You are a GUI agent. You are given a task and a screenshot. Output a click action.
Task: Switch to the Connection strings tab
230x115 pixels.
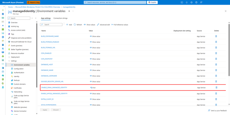[x=60, y=18]
